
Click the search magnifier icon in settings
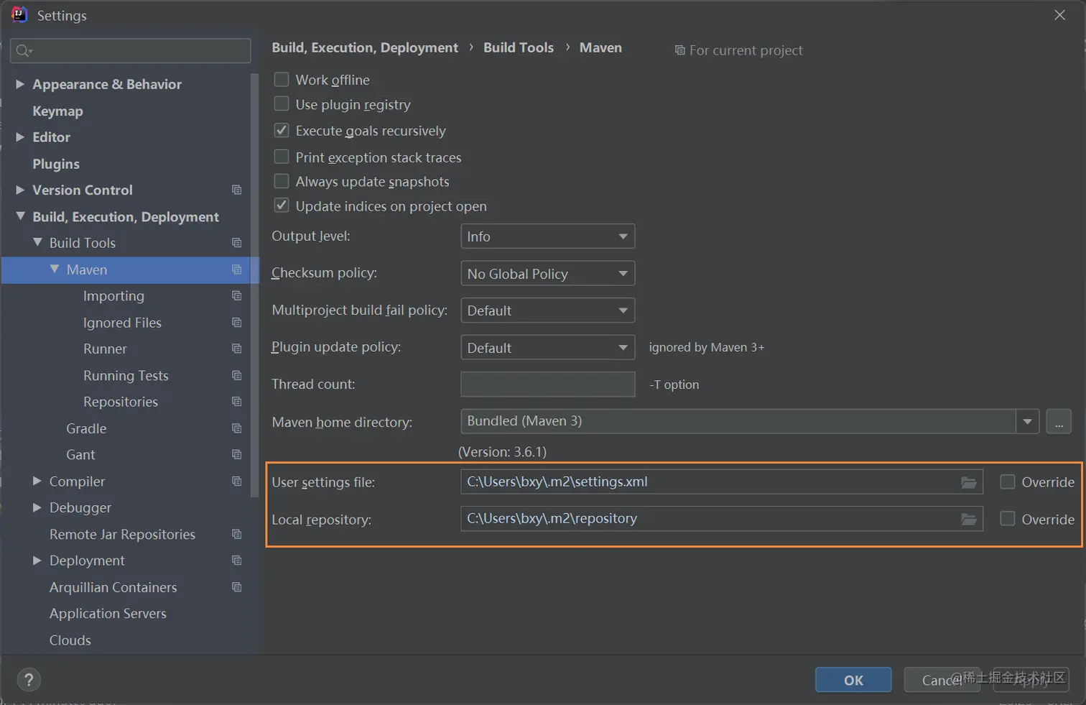pyautogui.click(x=24, y=50)
